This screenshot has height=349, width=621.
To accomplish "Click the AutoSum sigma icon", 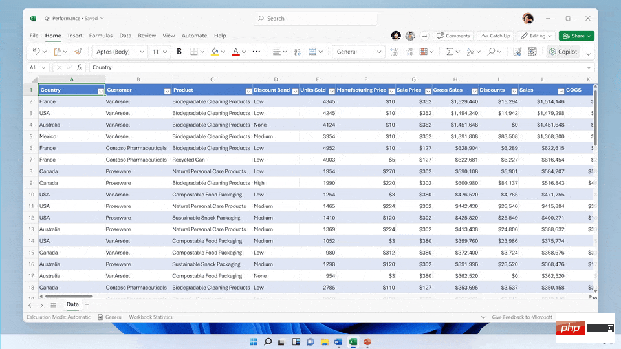I will 450,52.
